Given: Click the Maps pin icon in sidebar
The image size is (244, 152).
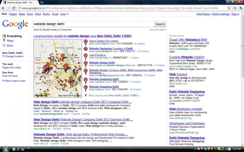Looking at the screenshot, I should [4, 41].
